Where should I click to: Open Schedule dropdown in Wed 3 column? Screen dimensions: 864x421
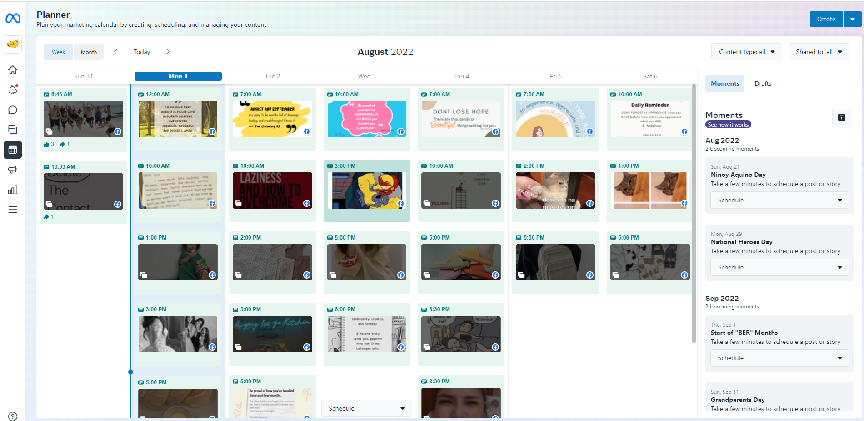tap(367, 408)
